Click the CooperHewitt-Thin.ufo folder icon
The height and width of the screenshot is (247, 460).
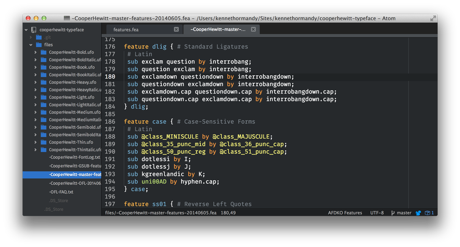[x=43, y=142]
